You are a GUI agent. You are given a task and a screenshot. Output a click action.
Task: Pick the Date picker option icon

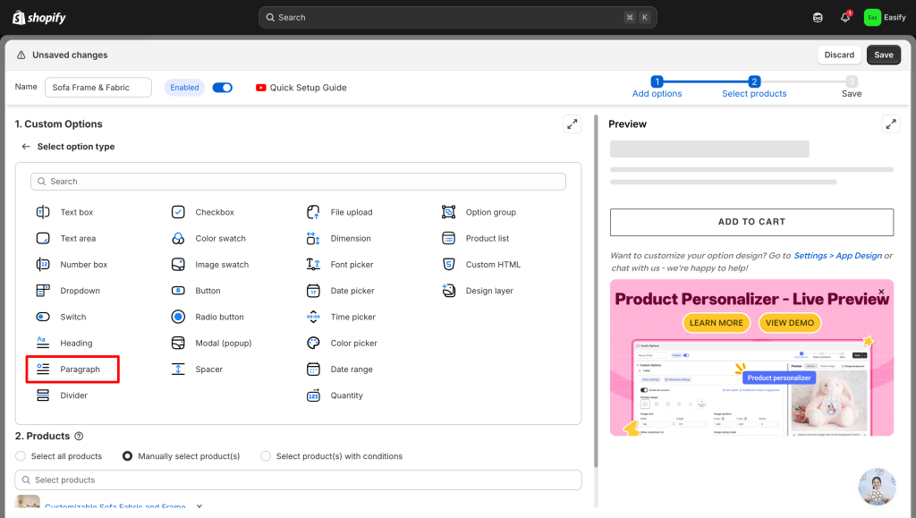pyautogui.click(x=313, y=291)
